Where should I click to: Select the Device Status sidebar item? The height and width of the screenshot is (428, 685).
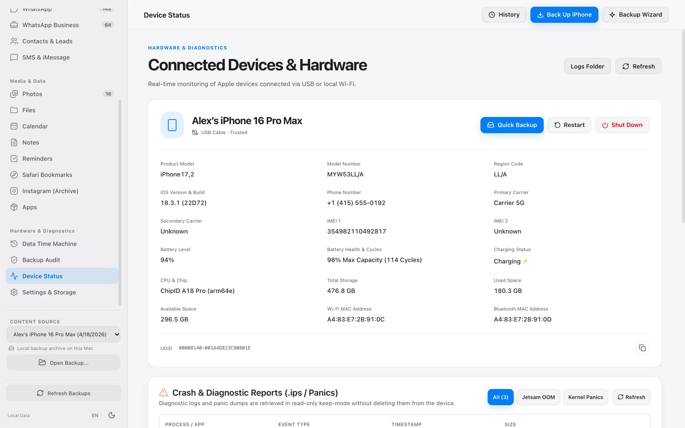click(62, 276)
